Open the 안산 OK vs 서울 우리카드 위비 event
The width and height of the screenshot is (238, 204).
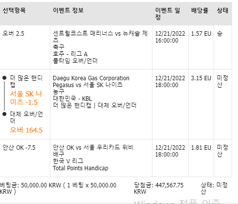(93, 147)
